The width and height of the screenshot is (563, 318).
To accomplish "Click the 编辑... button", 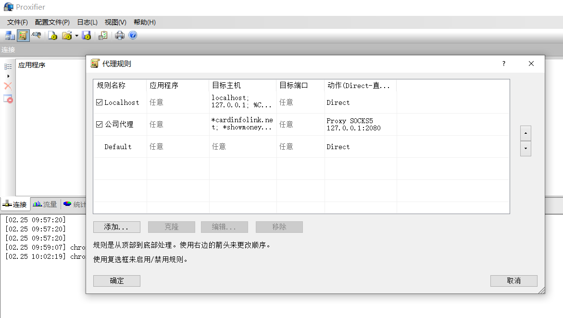I will click(225, 227).
